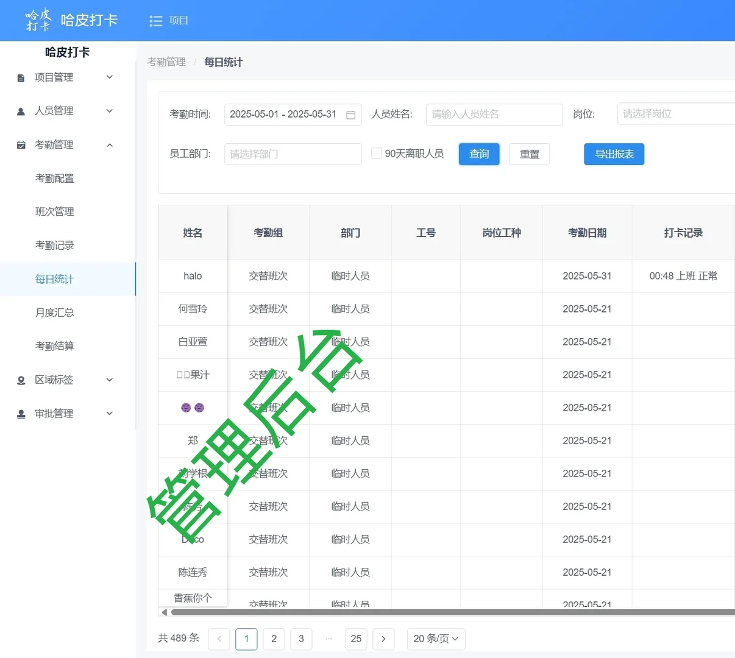Open the calendar icon in 考勤时间 field
This screenshot has height=658, width=735.
click(x=350, y=115)
